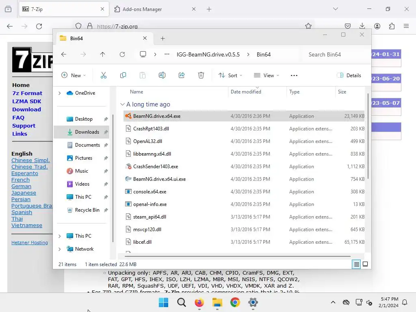Screen dimensions: 416x312
Task: Collapse the 'A long time ago' group
Action: (122, 104)
